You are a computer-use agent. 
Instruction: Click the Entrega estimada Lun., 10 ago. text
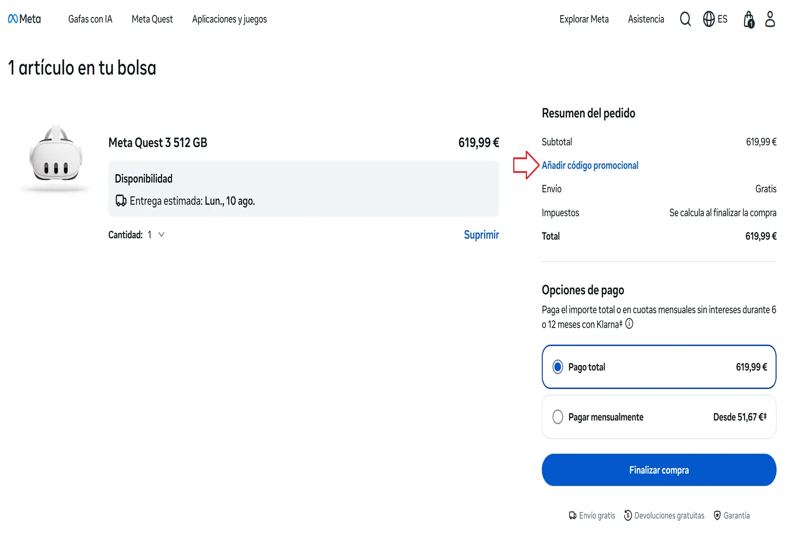[192, 201]
